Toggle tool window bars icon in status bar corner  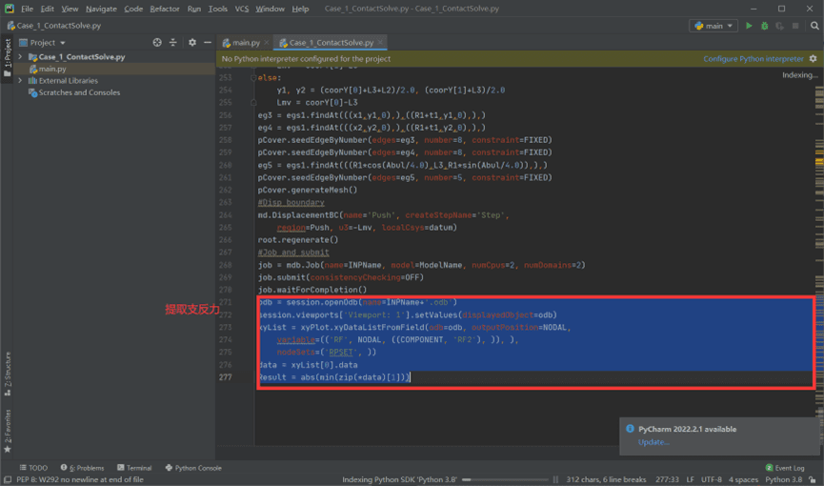pos(8,479)
